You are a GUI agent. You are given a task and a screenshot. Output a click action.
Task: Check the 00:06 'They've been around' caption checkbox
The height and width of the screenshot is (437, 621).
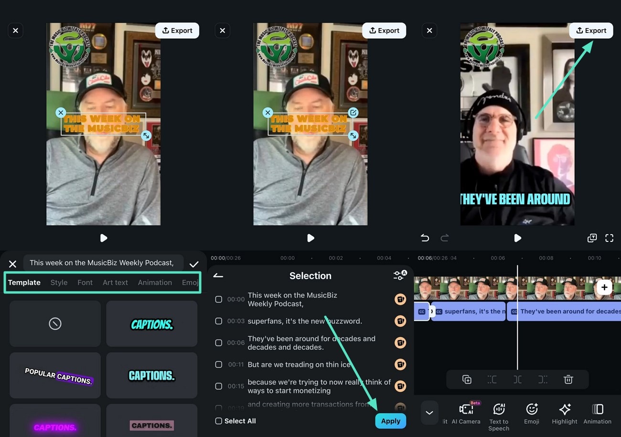point(218,343)
